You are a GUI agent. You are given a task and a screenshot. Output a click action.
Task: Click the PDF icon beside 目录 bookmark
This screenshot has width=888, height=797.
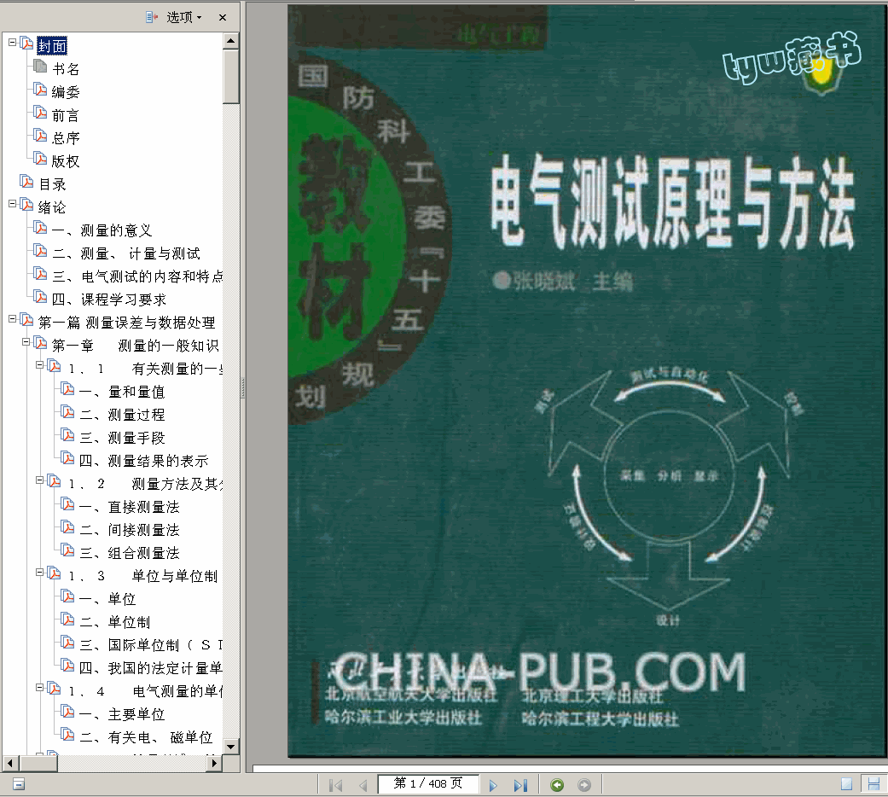(x=26, y=183)
